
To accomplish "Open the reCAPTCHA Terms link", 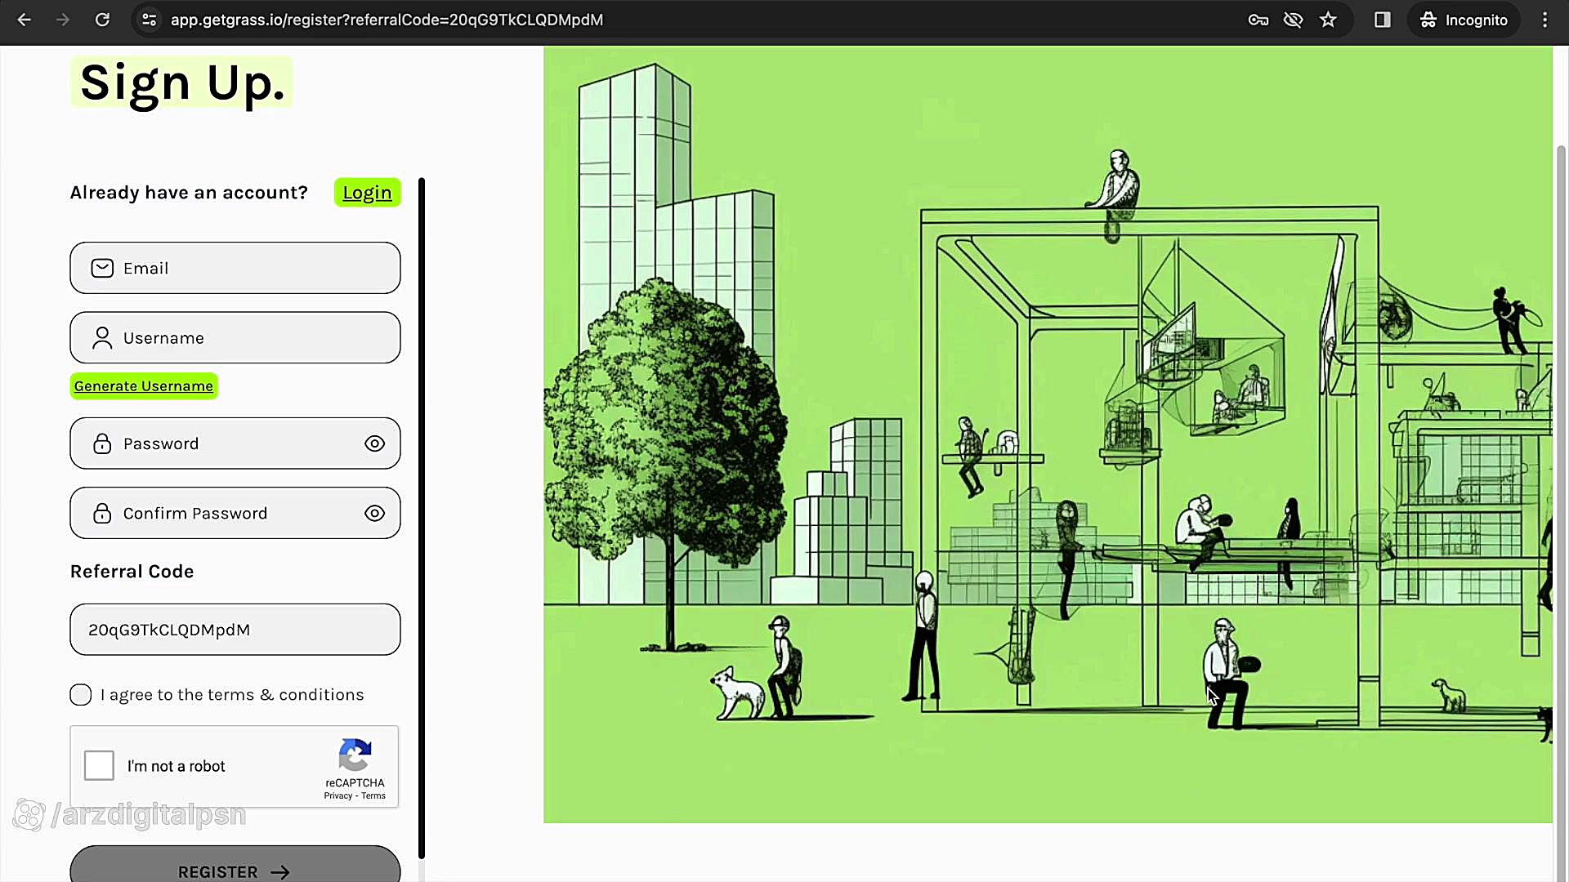I will click(x=373, y=796).
